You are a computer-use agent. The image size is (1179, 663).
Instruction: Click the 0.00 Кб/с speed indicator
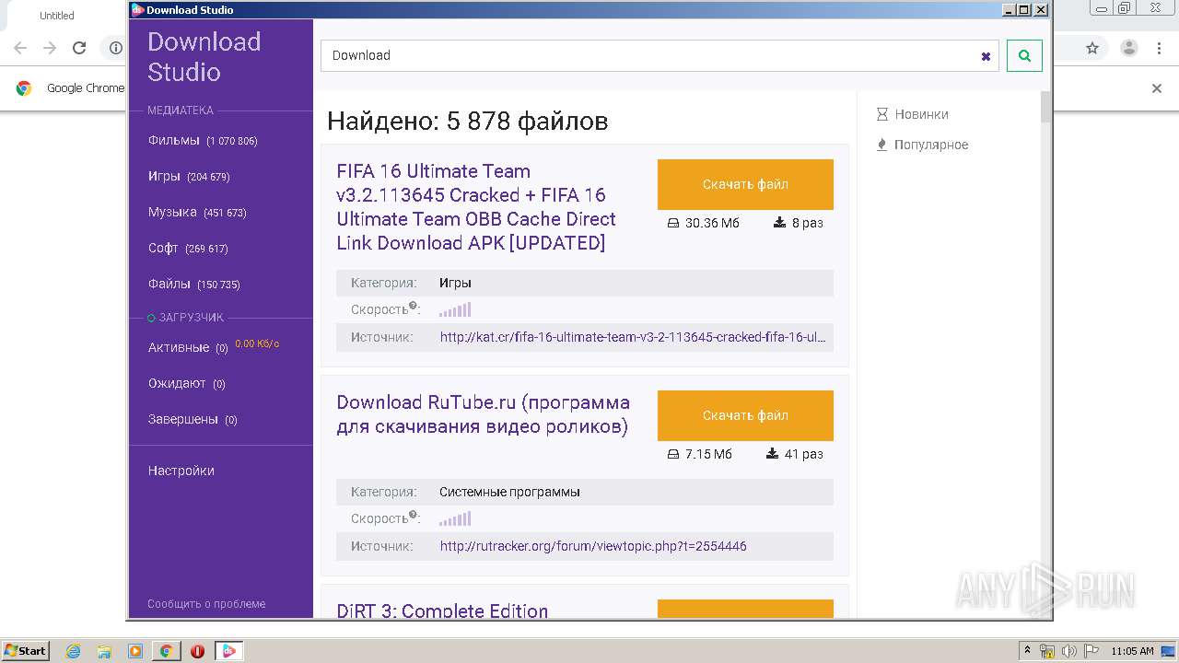tap(257, 343)
